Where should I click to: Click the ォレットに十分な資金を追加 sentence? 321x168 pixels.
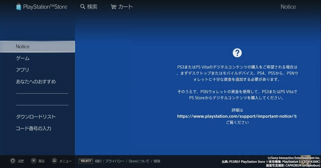coord(237,79)
